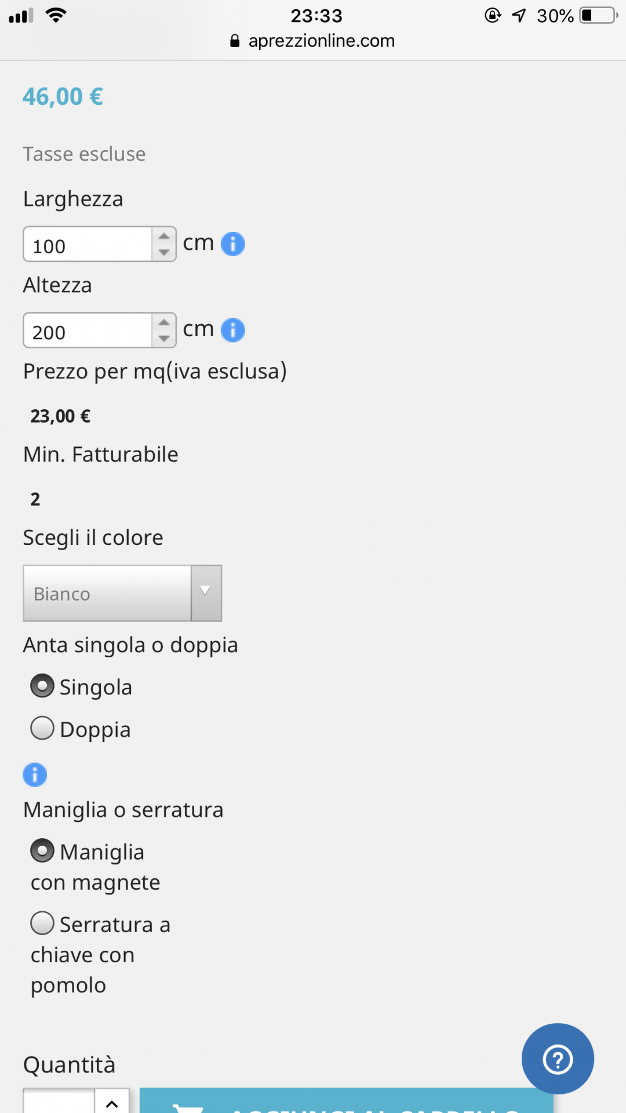The height and width of the screenshot is (1113, 626).
Task: Click the Quantità input box
Action: point(59,1103)
